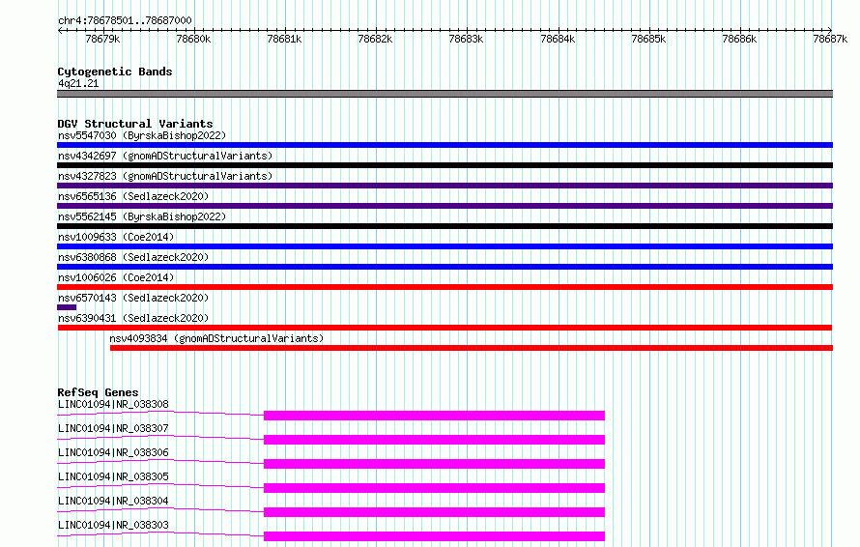Click the blue nsv1009633 variant bar
Viewport: 860px width, 547px height.
(x=444, y=246)
